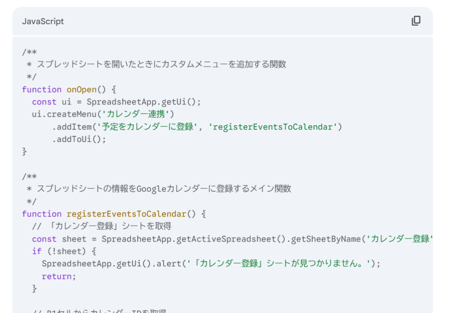Click the return statement
The image size is (452, 313).
[x=59, y=276]
